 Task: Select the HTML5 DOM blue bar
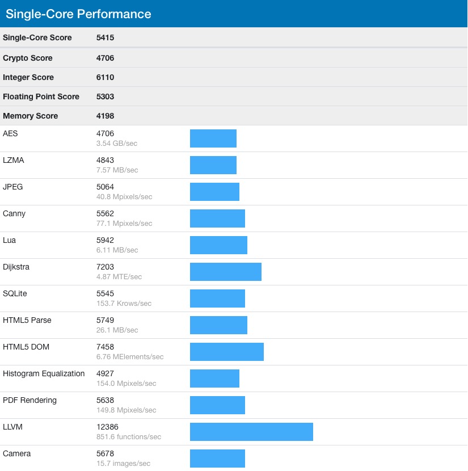pos(226,352)
